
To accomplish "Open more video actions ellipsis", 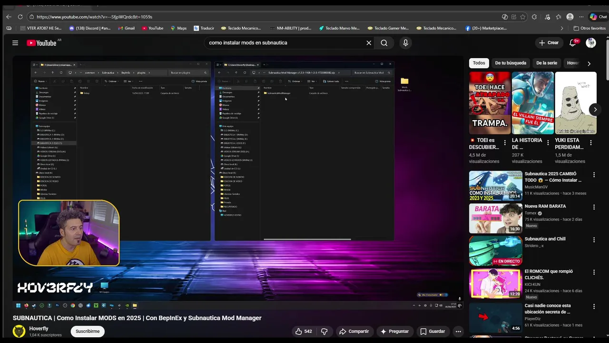I will point(458,331).
